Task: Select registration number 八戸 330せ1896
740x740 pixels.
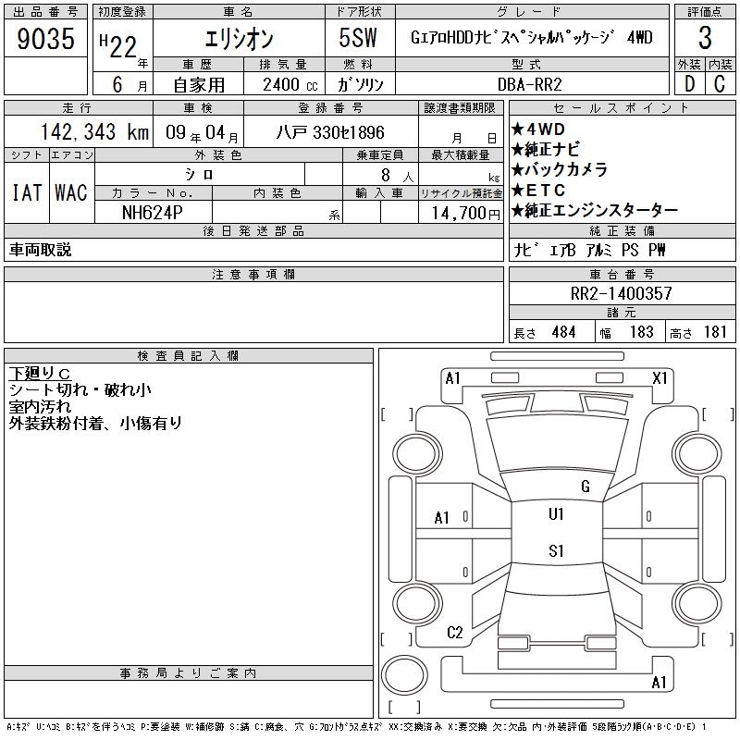Action: pos(330,132)
